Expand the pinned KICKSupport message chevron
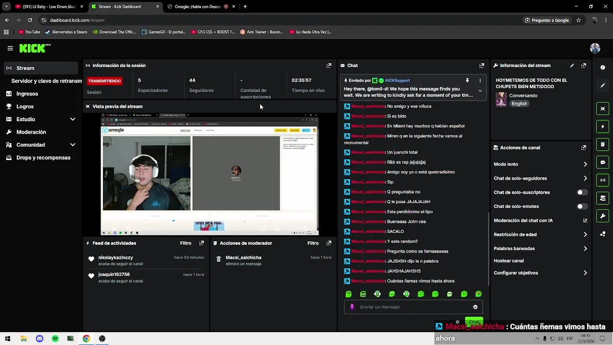 point(480,91)
